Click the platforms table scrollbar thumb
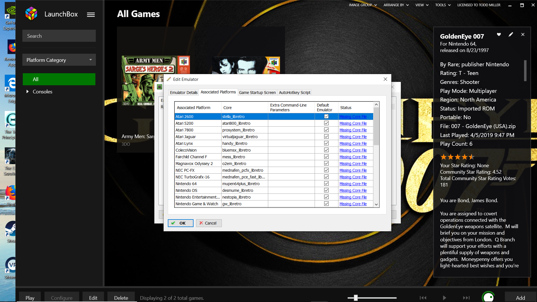Viewport: 537px width, 302px height. [x=376, y=126]
